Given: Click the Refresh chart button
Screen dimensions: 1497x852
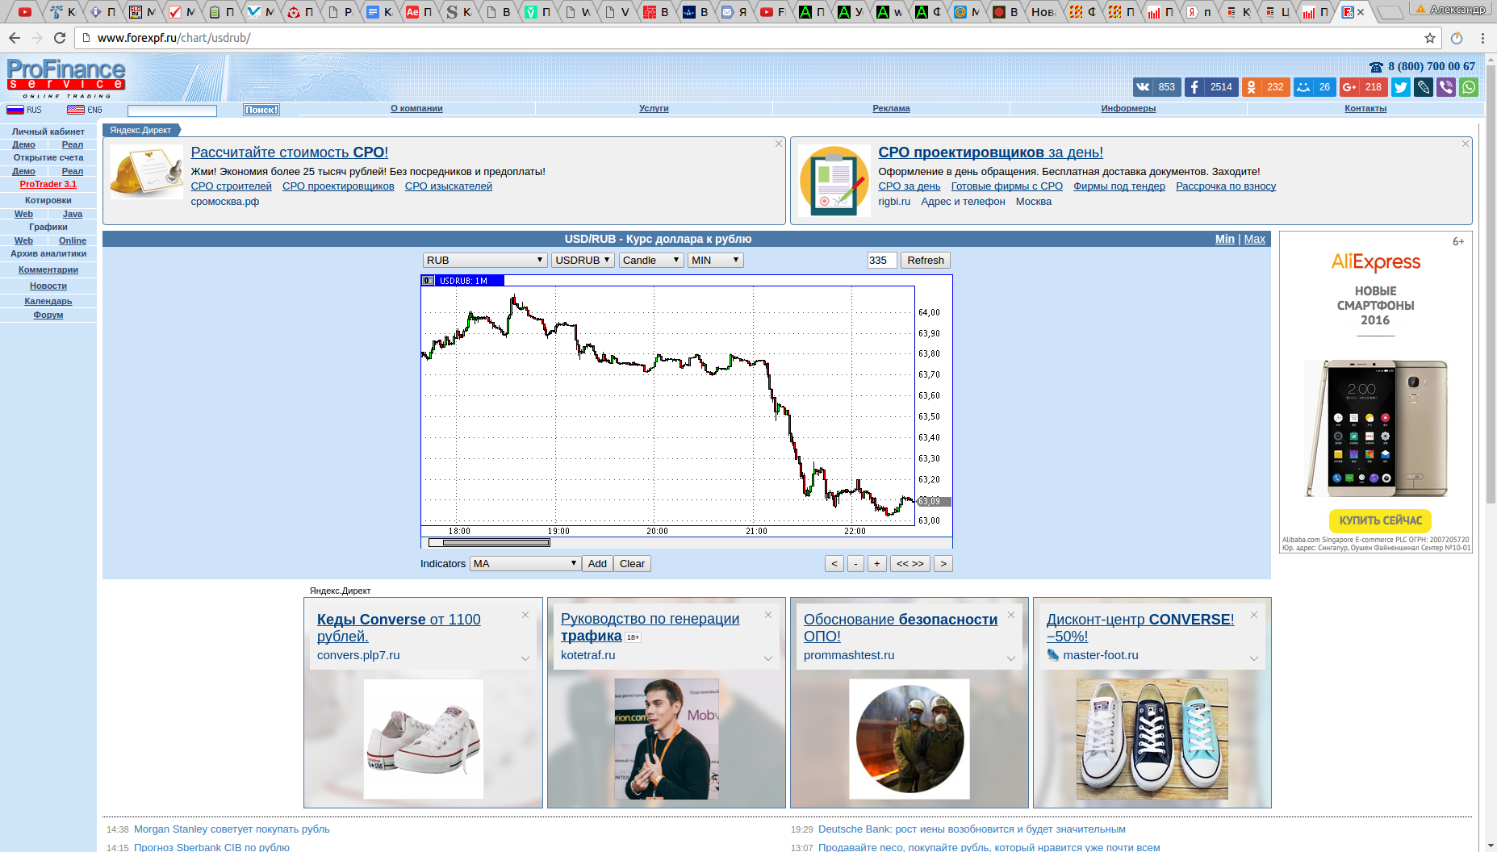Looking at the screenshot, I should click(x=926, y=261).
